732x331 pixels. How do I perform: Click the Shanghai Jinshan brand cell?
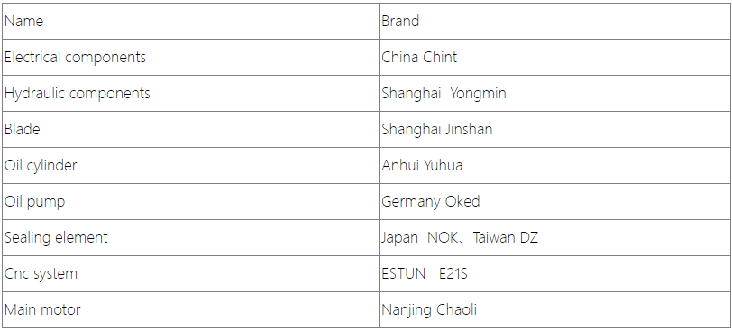point(554,129)
